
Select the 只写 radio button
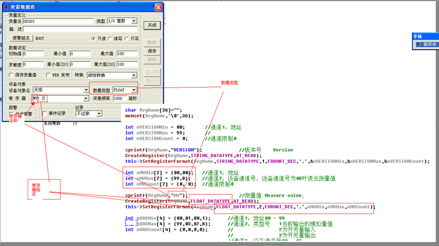point(127,39)
